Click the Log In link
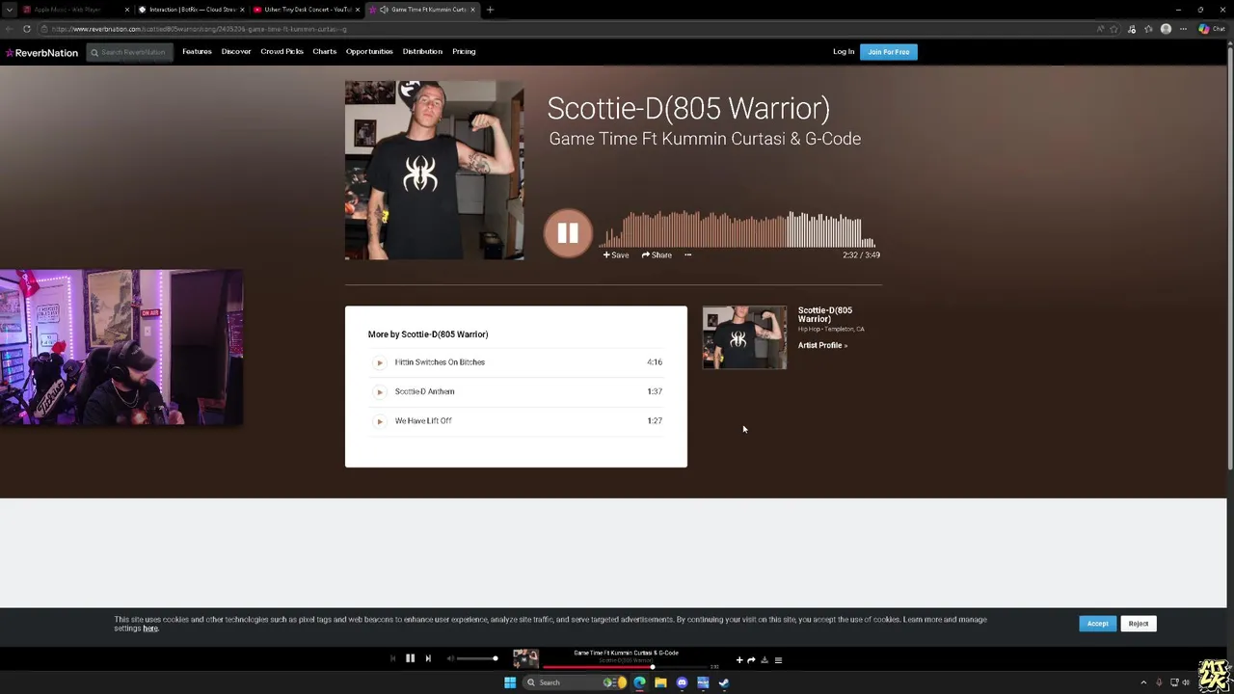1234x694 pixels. (844, 51)
